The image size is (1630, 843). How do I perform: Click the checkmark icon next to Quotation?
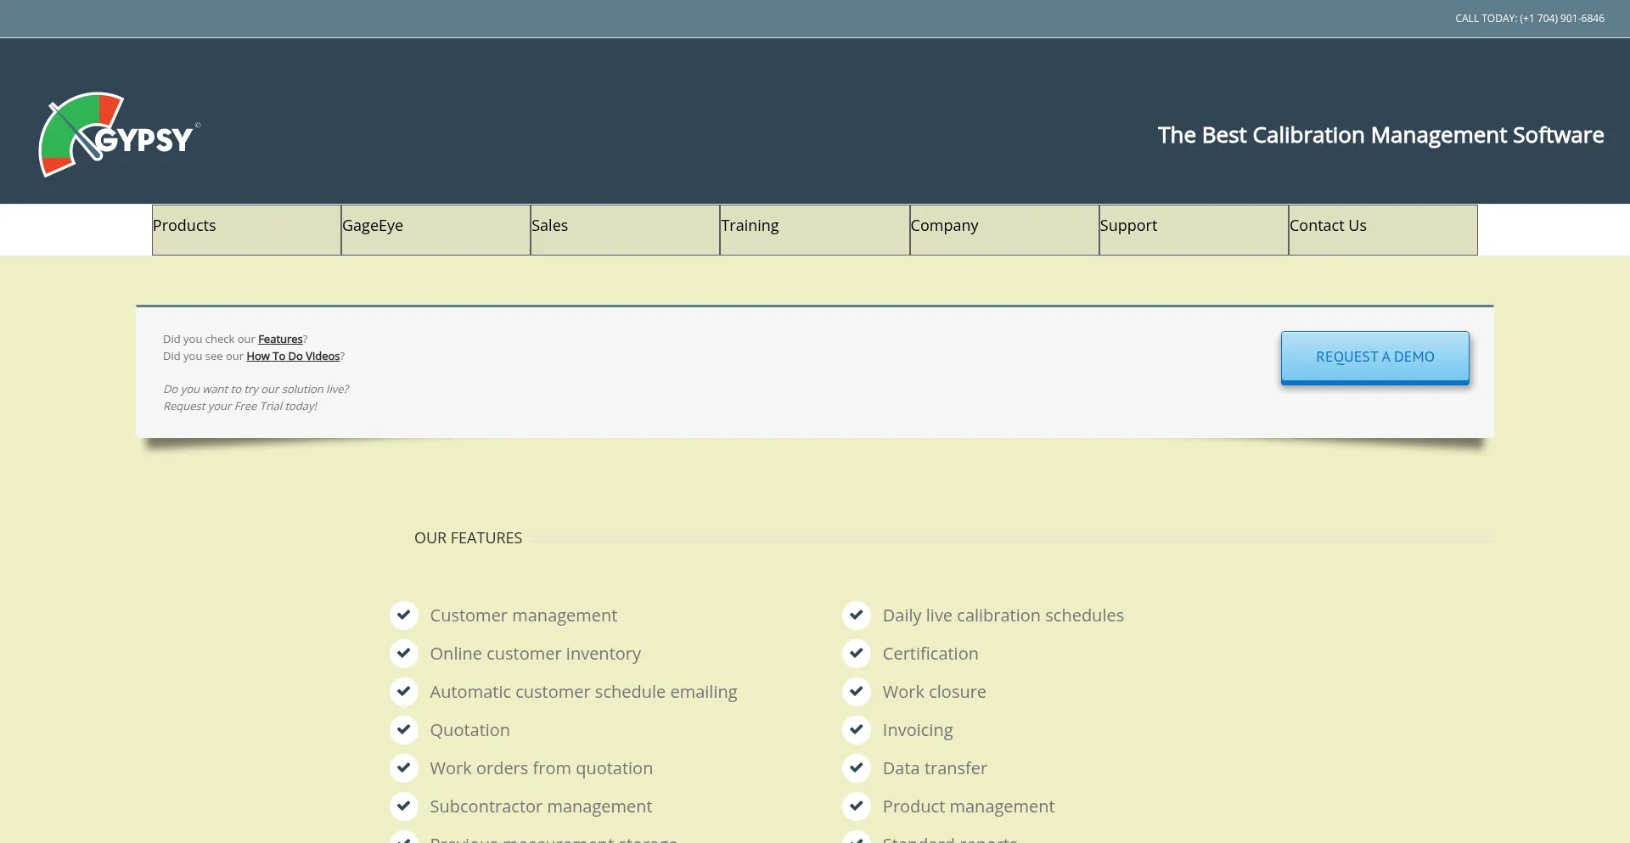[x=404, y=729]
